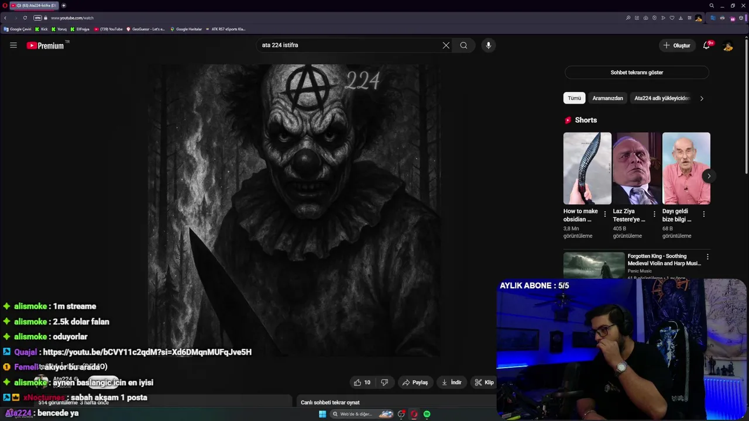Viewport: 749px width, 421px height.
Task: Start voice search with the microphone icon
Action: [488, 45]
